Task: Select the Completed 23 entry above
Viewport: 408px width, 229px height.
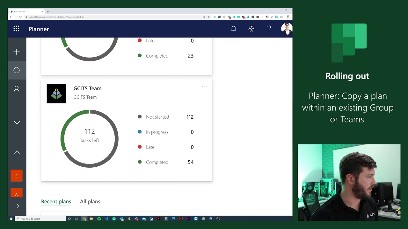Action: [x=165, y=56]
